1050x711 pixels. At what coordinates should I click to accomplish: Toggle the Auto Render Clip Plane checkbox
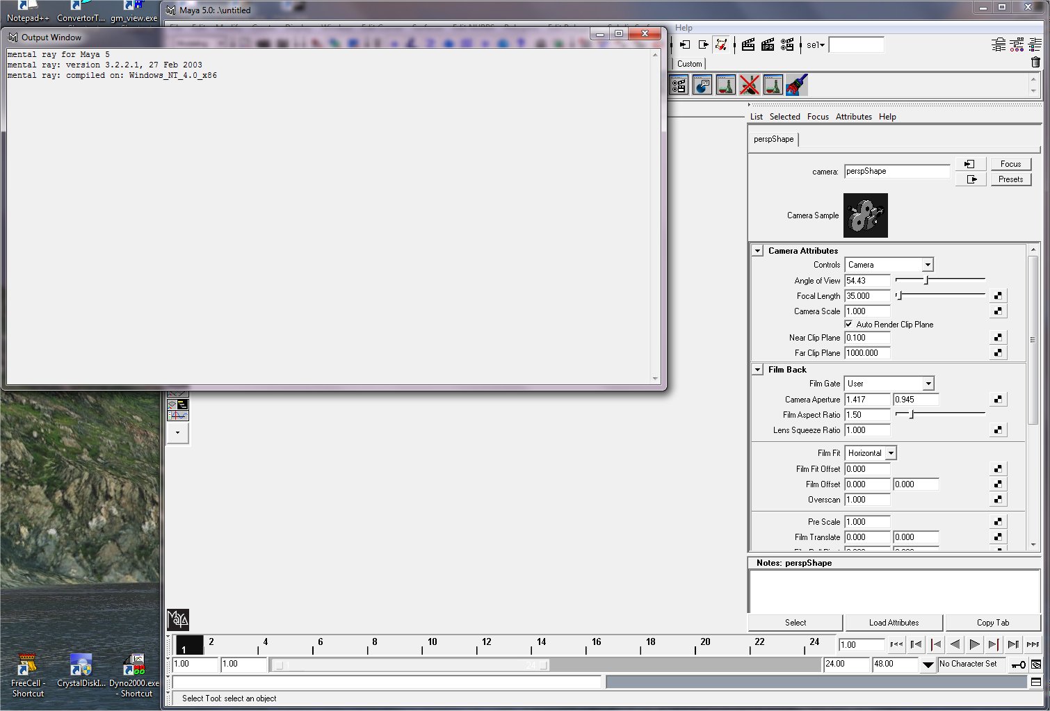tap(848, 324)
